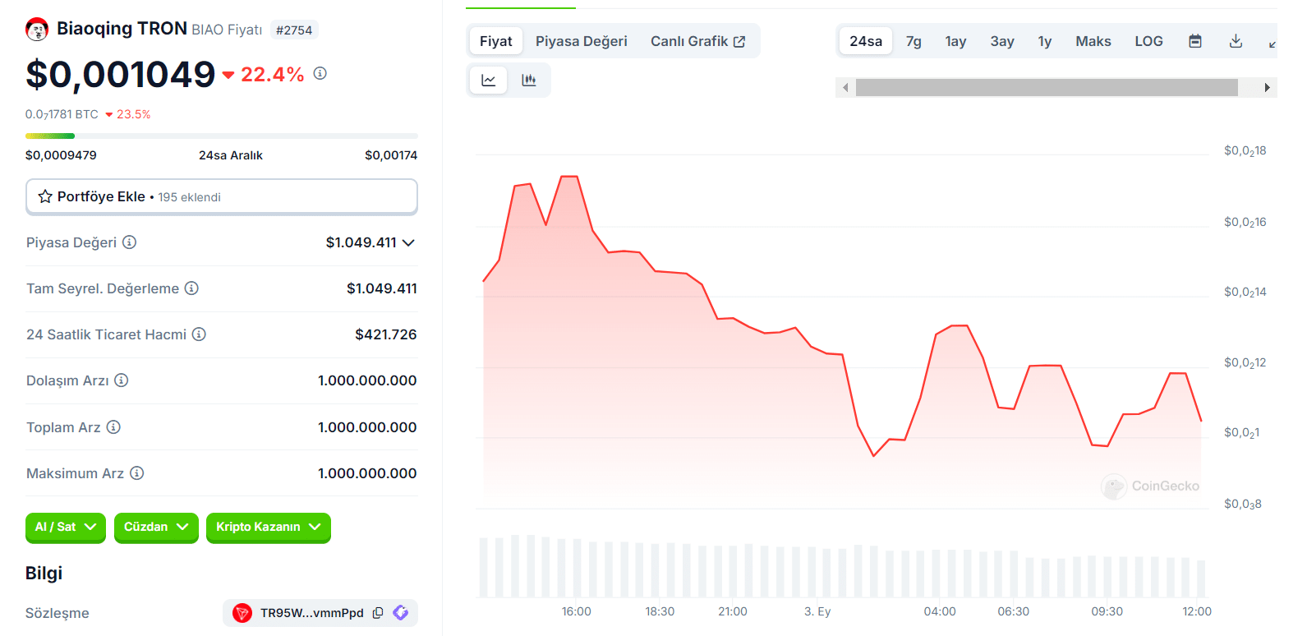
Task: Select the 7g time range
Action: [x=914, y=41]
